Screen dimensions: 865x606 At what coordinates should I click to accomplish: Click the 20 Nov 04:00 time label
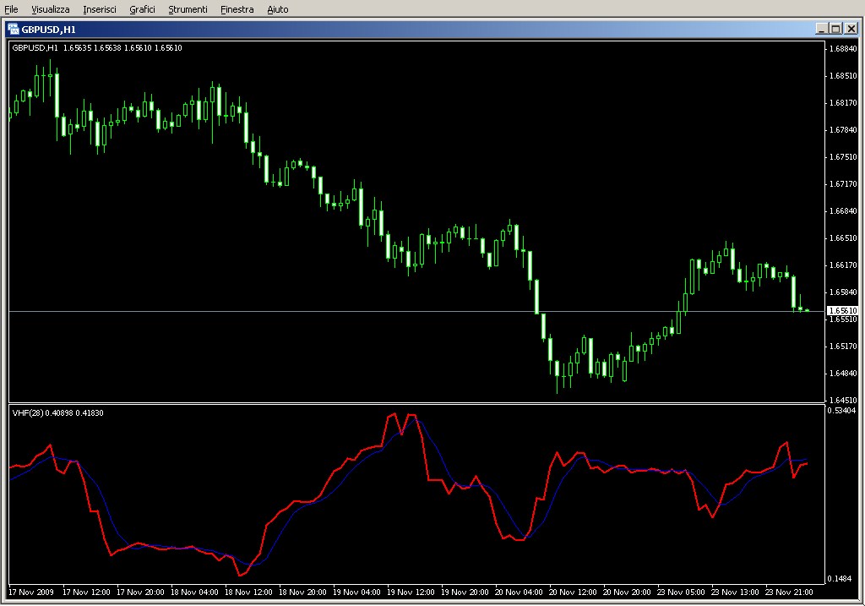(x=519, y=592)
